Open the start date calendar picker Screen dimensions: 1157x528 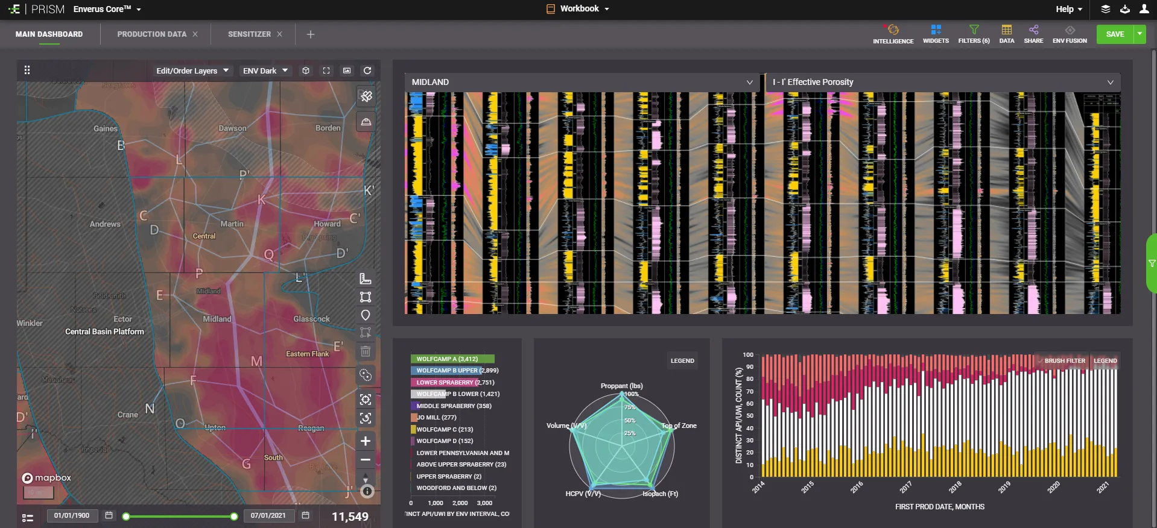pyautogui.click(x=109, y=515)
